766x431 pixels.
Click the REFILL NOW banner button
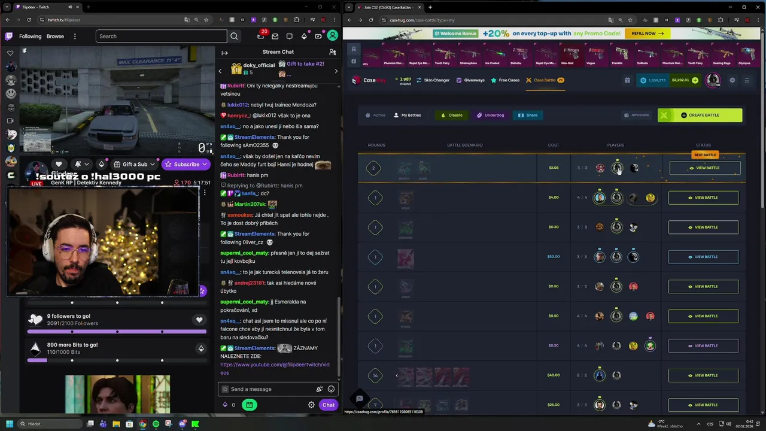(x=647, y=34)
